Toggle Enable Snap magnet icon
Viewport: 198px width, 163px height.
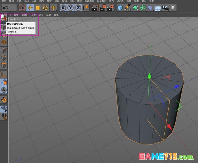click(x=4, y=100)
